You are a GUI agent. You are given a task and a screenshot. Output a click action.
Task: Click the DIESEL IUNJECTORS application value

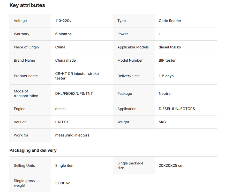coord(177,109)
